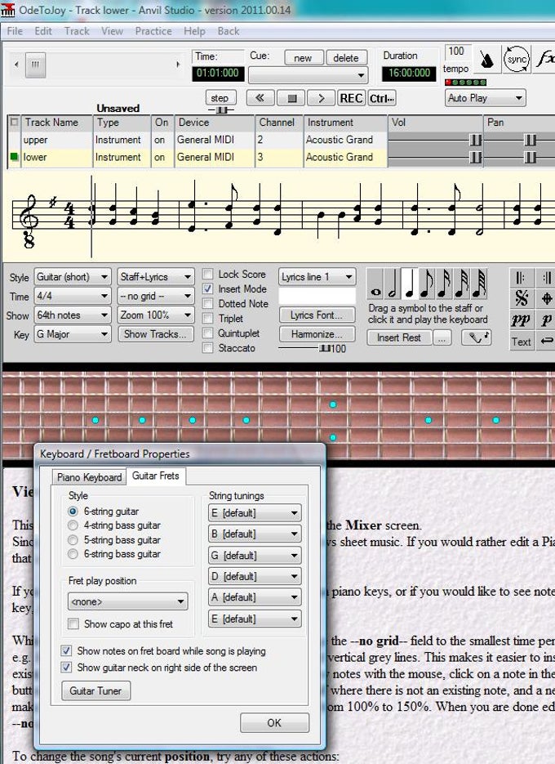
Task: Click the volume slider of upper track
Action: coord(475,141)
